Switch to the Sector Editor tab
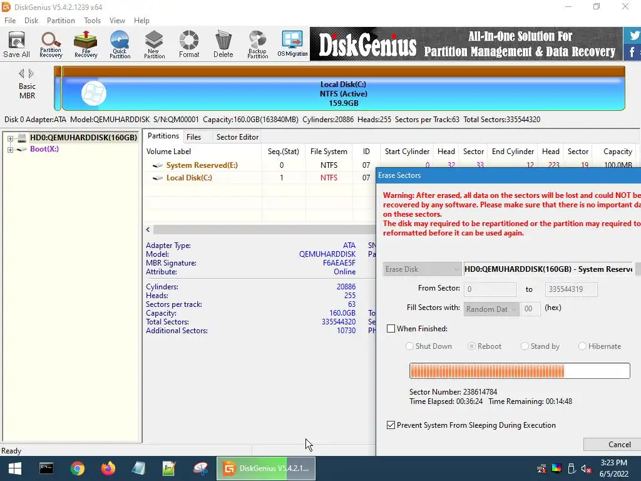The image size is (641, 481). (237, 137)
